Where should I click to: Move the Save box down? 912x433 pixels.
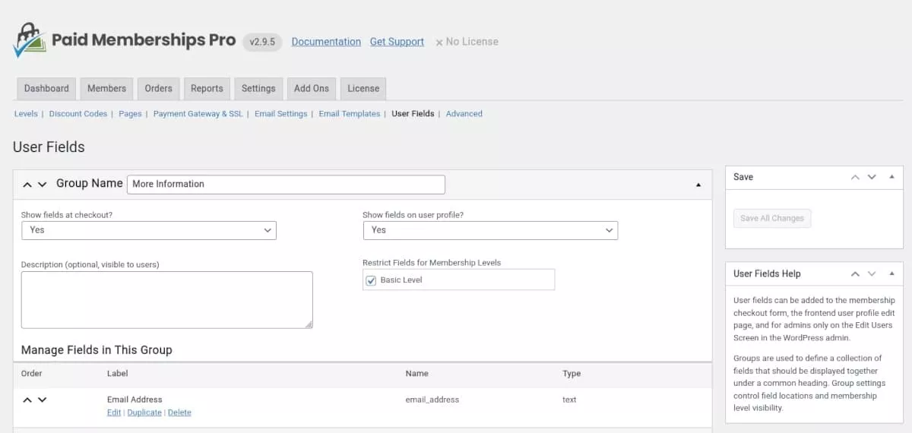[872, 177]
